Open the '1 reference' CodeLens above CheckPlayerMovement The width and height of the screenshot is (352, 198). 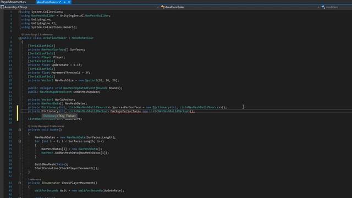coord(35,179)
